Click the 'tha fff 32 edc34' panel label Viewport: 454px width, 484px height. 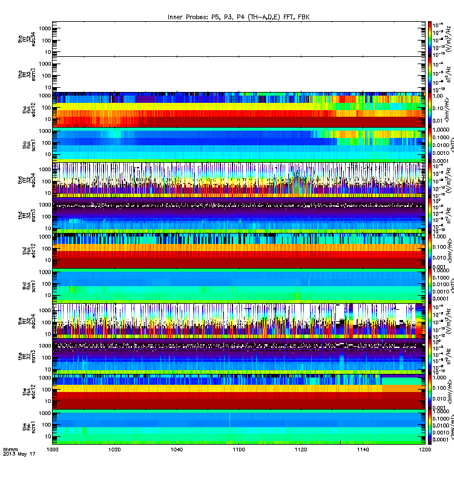coord(27,39)
